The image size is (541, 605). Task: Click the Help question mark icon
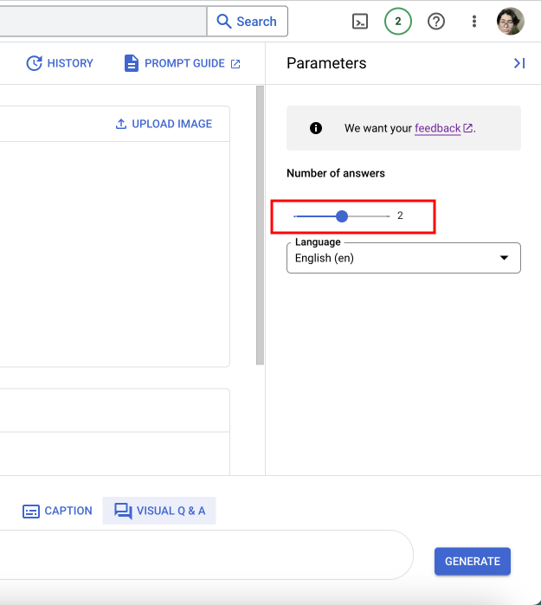(436, 22)
